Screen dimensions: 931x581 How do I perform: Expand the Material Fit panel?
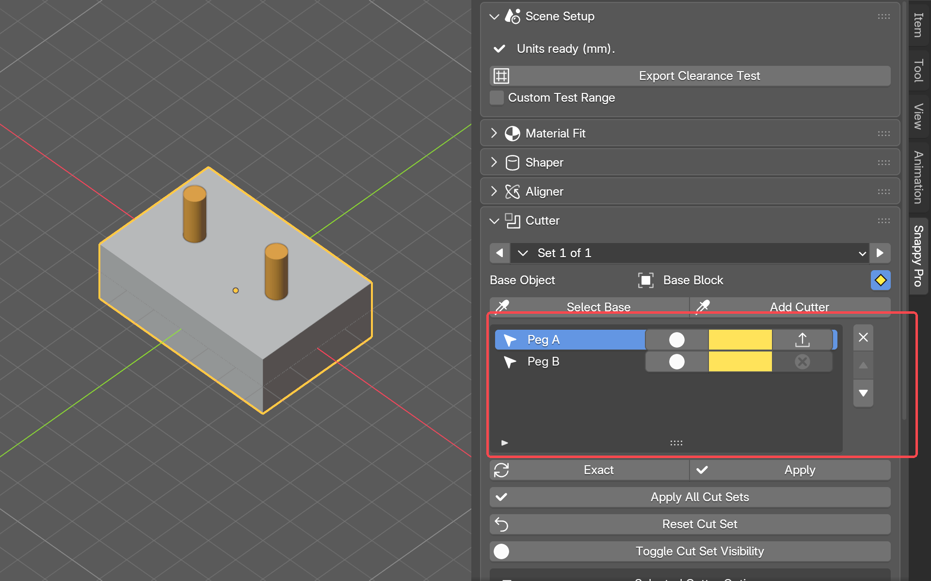[x=494, y=133]
